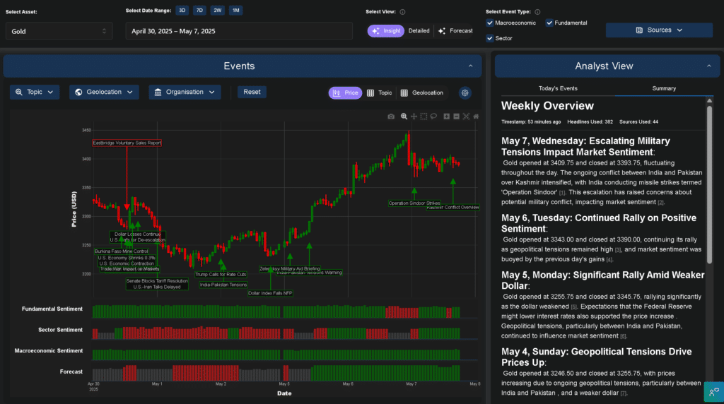Open citation link [6] in May 5 summary

click(624, 337)
